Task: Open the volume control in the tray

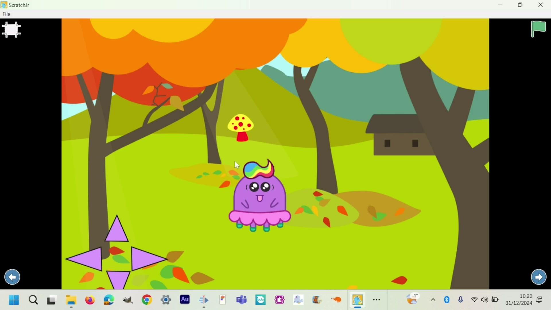Action: (485, 300)
